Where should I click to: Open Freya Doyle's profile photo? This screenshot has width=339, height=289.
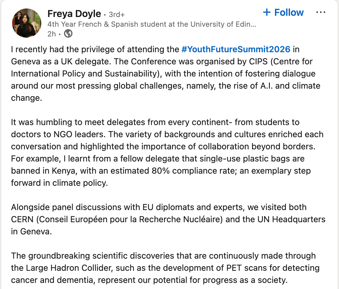tap(26, 23)
